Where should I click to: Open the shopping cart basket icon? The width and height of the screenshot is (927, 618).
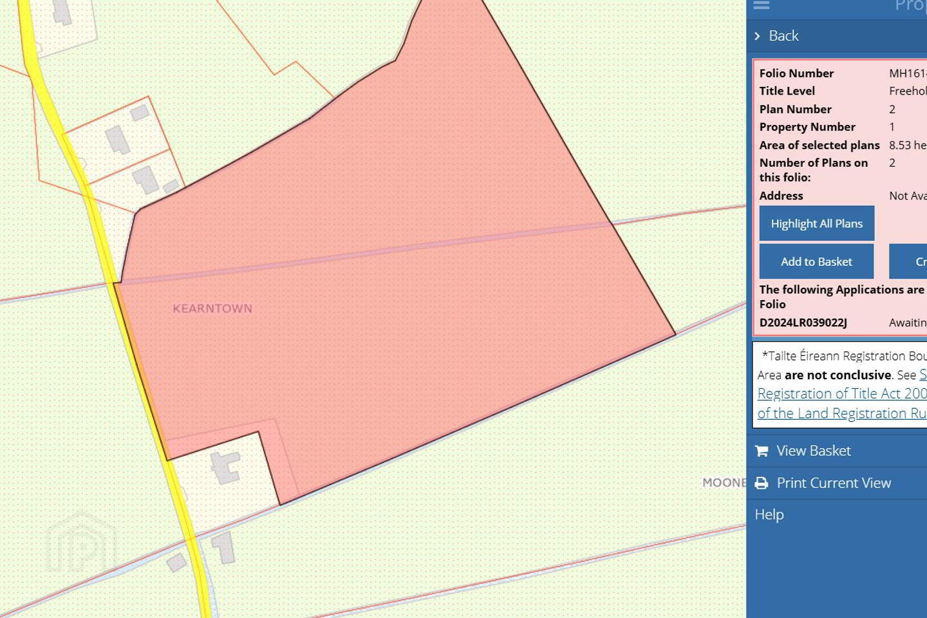pyautogui.click(x=762, y=451)
